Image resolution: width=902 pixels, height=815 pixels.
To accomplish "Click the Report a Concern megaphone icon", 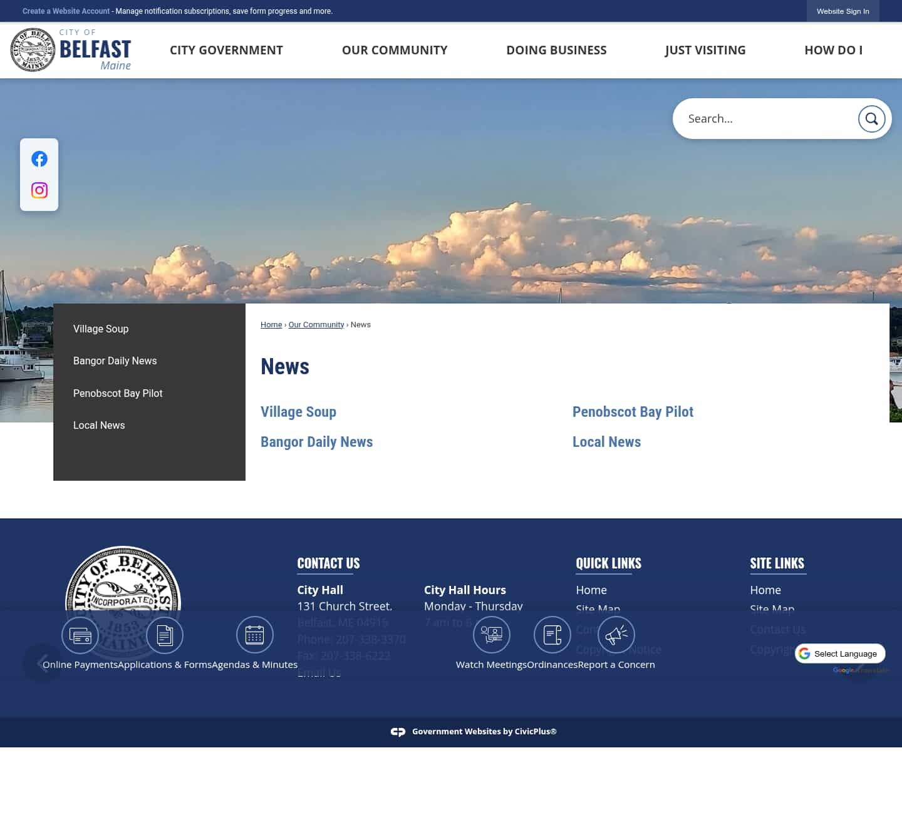I will (616, 635).
